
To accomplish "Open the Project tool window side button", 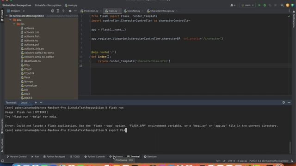I will click(x=2, y=15).
